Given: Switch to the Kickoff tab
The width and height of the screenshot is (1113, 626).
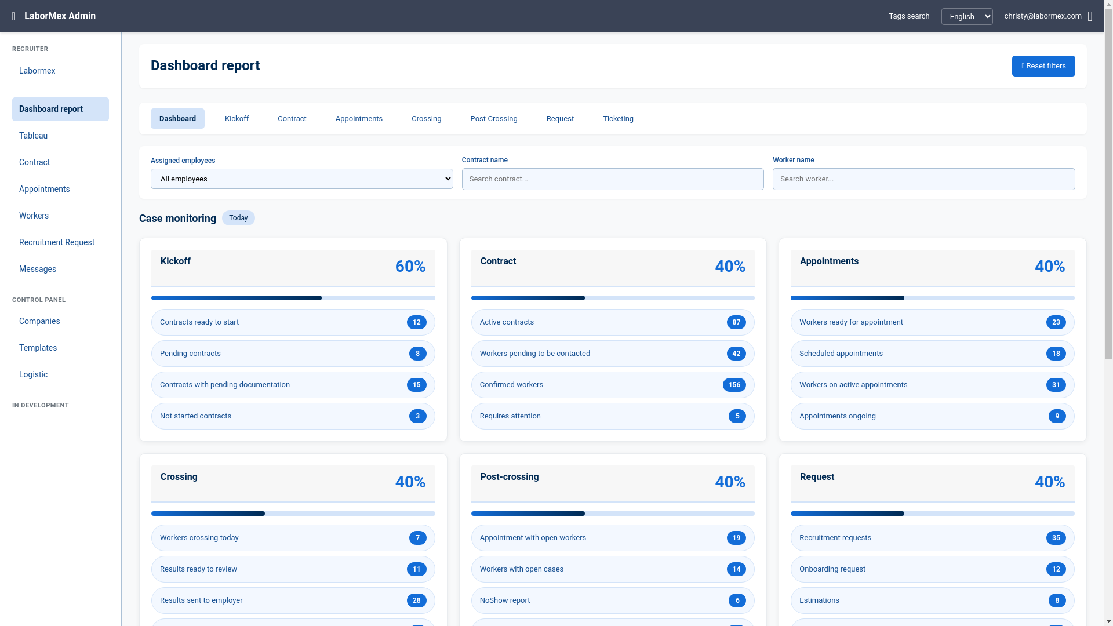Looking at the screenshot, I should click(237, 119).
